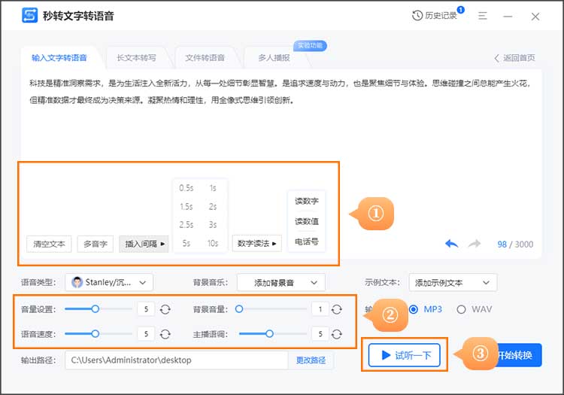
Task: Open the 添加示例文本 sample text dropdown
Action: click(x=453, y=283)
